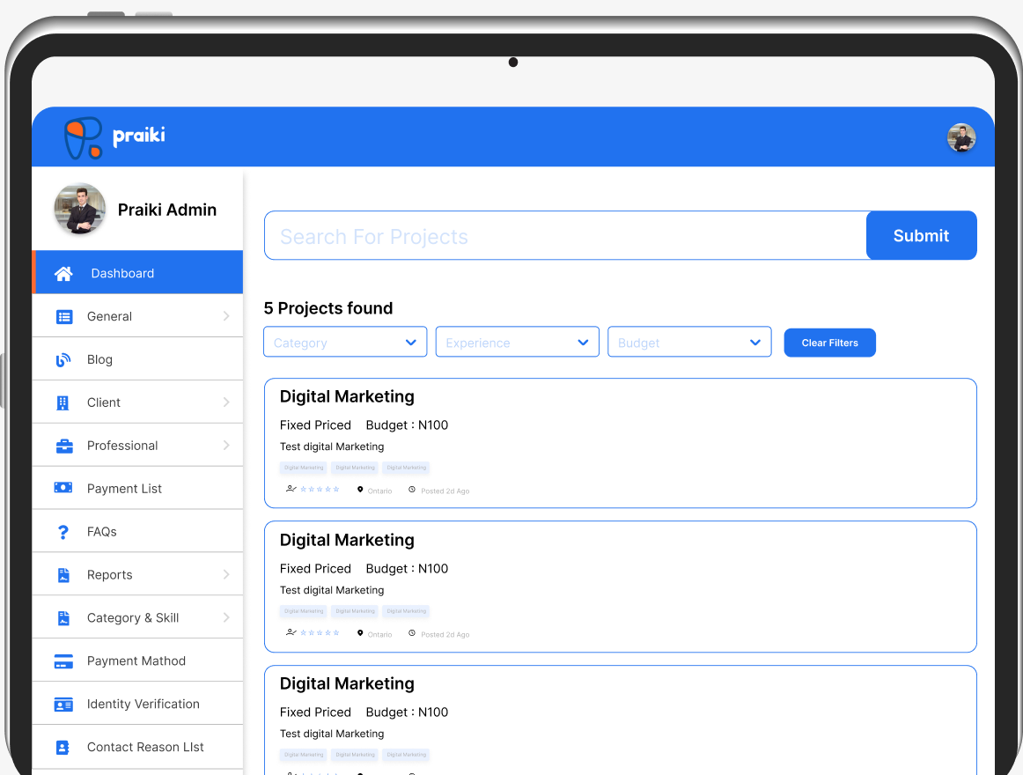1023x775 pixels.
Task: Click the location pin in first project card
Action: 360,489
